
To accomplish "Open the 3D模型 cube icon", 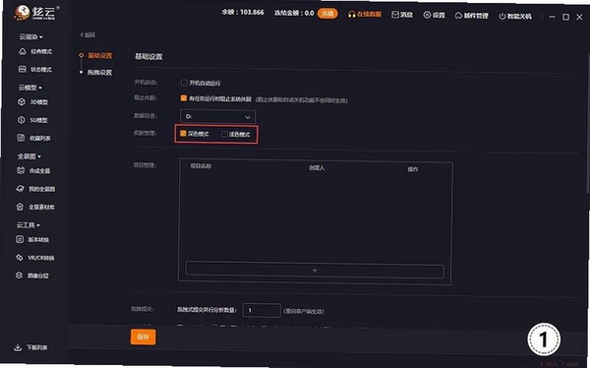I will [22, 102].
